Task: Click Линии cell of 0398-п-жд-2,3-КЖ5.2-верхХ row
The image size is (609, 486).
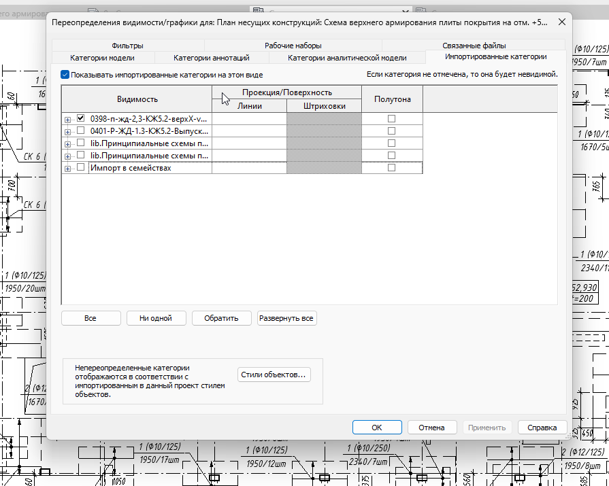Action: [x=249, y=119]
